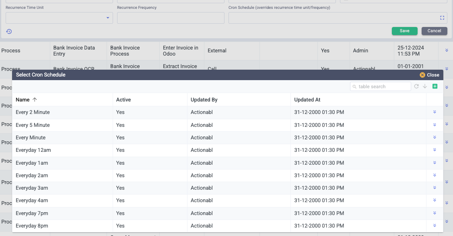Expand the Everyday 12am row chevron
The image size is (453, 236).
434,150
